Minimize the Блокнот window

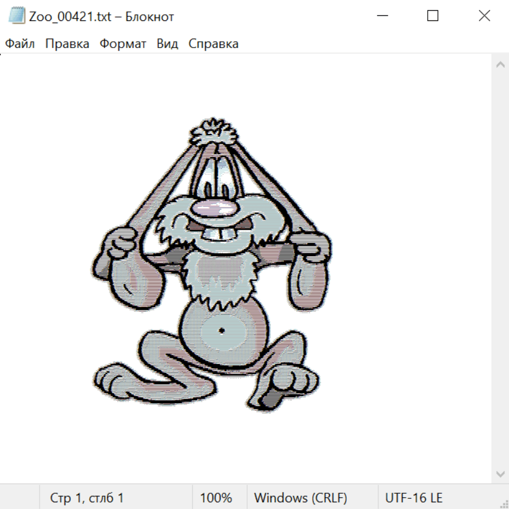[381, 16]
